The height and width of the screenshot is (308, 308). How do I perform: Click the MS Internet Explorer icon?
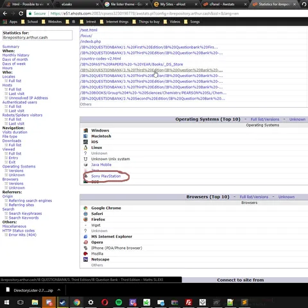[x=85, y=237]
